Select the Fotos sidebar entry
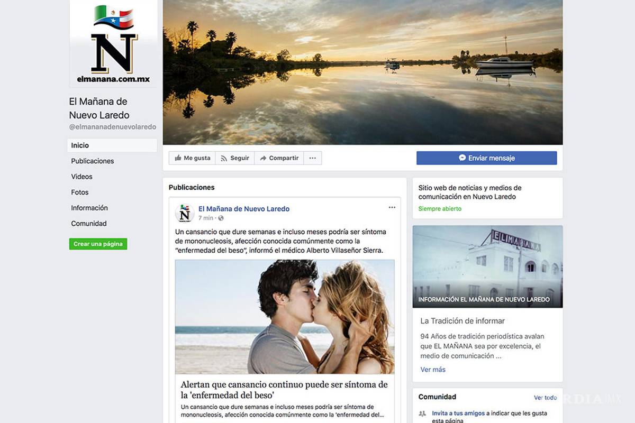Viewport: 635px width, 423px height. [x=80, y=192]
